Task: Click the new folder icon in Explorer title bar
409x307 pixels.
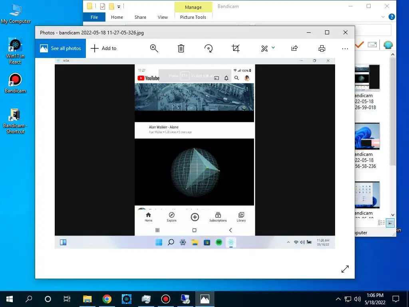Action: point(111,6)
